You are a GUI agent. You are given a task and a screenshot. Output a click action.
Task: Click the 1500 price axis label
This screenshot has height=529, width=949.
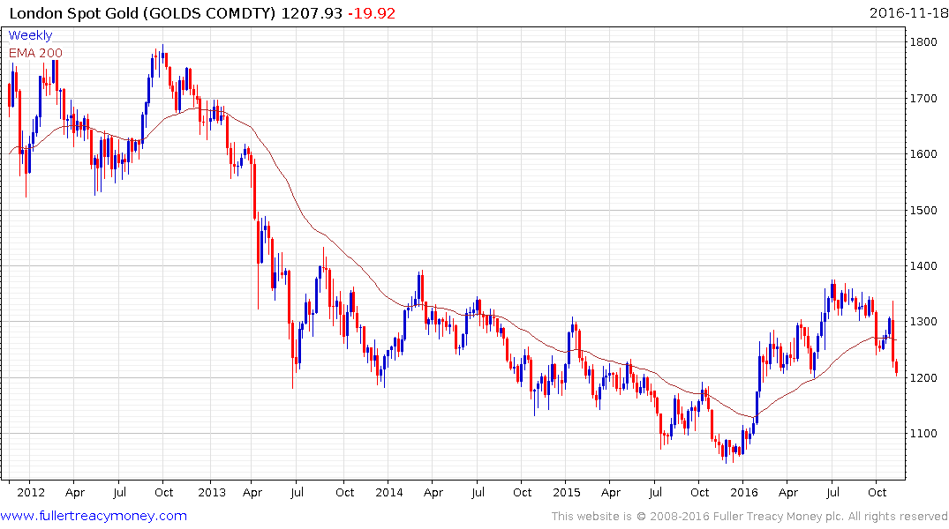click(923, 211)
